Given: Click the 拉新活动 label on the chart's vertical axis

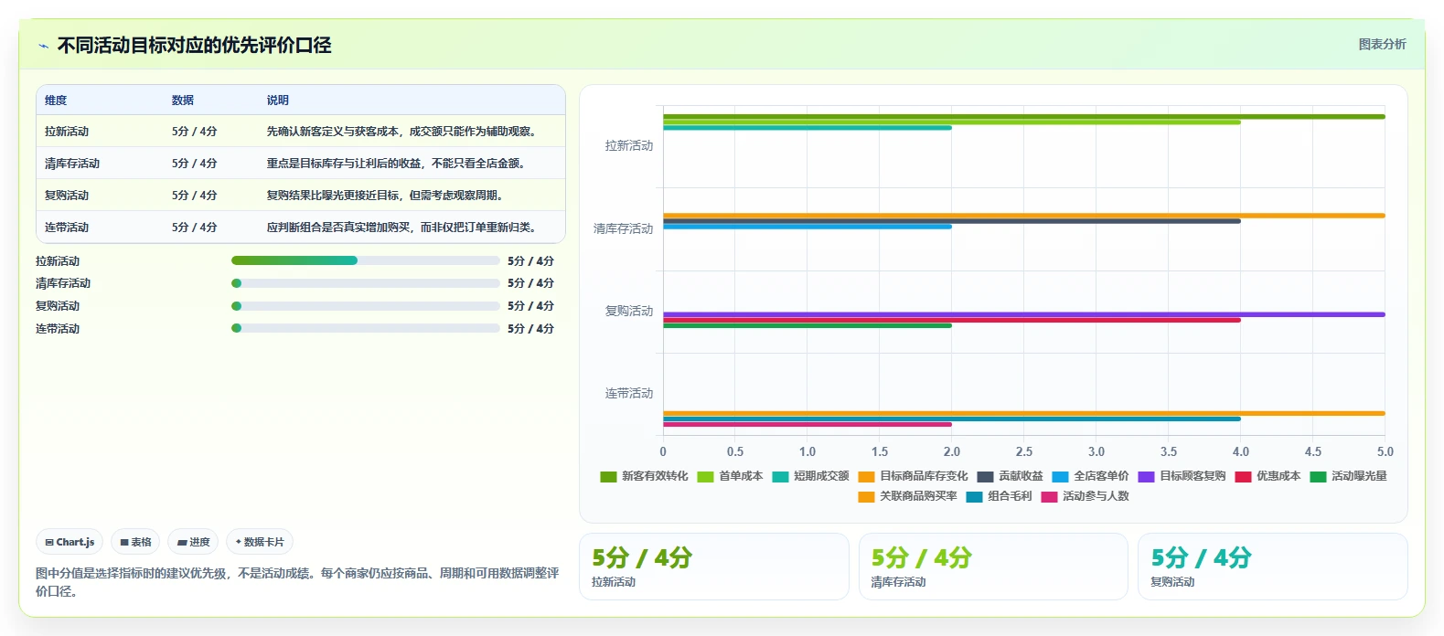Looking at the screenshot, I should [629, 145].
